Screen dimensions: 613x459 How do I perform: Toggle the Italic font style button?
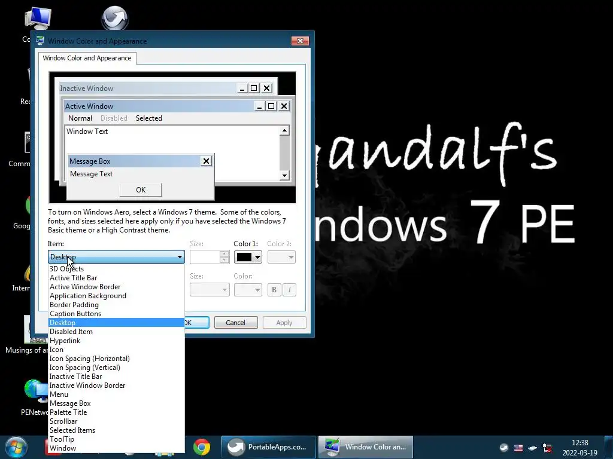[x=289, y=290]
